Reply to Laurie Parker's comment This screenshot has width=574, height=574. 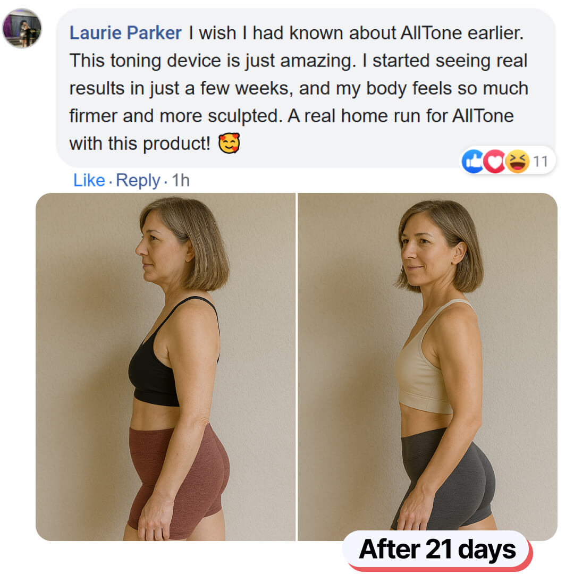pyautogui.click(x=138, y=181)
